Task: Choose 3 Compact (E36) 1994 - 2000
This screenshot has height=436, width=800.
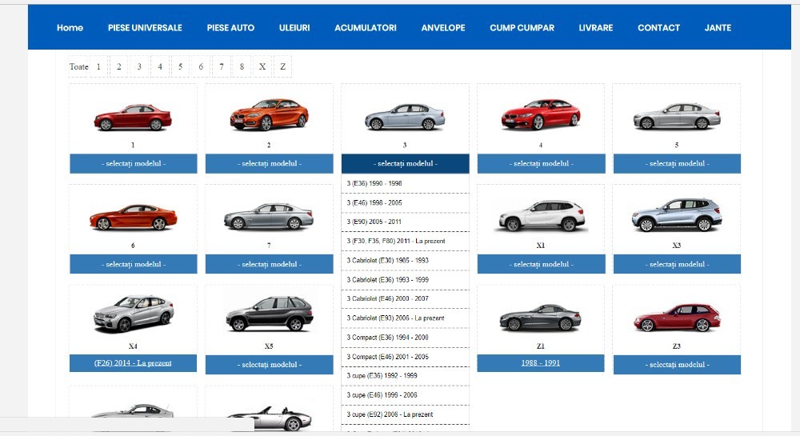Action: (405, 338)
